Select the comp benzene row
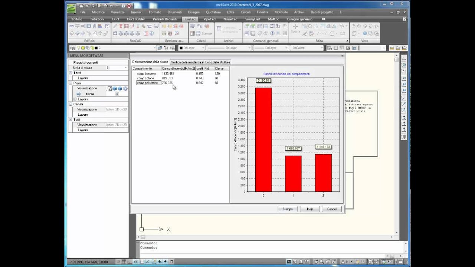475x267 pixels. click(180, 74)
